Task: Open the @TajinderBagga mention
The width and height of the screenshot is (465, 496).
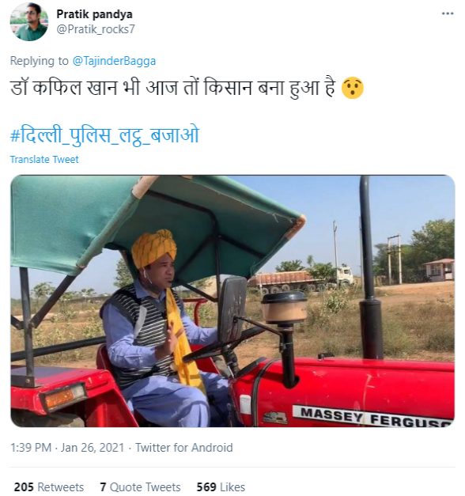Action: [114, 61]
